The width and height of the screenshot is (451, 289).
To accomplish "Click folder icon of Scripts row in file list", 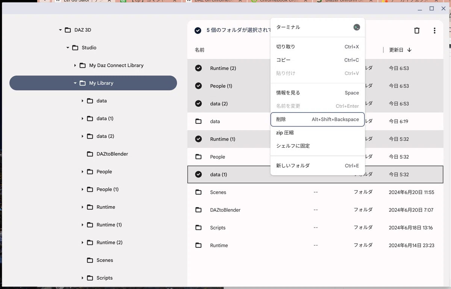I will (198, 227).
